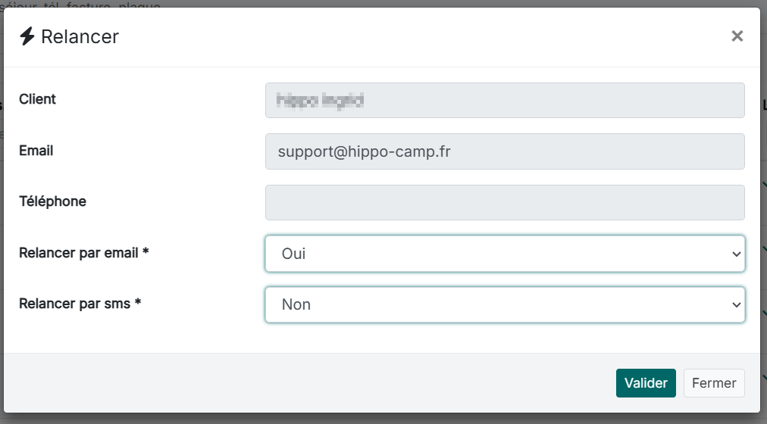Screen dimensions: 767x424
Task: Click the chevron arrow of the Oui select
Action: tap(735, 254)
